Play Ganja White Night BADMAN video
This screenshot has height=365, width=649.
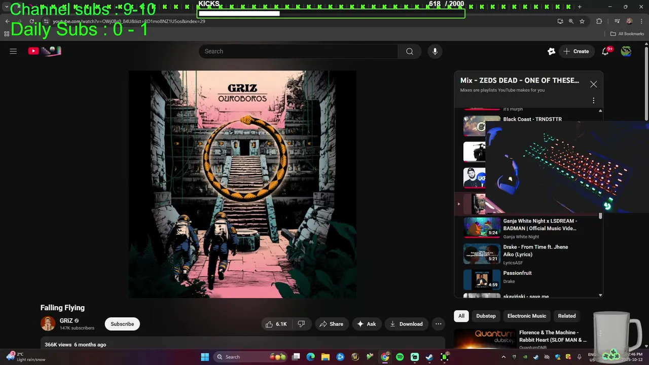click(x=527, y=228)
